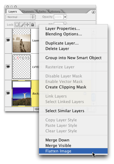Click the Opacity percentage field

[x=59, y=17]
